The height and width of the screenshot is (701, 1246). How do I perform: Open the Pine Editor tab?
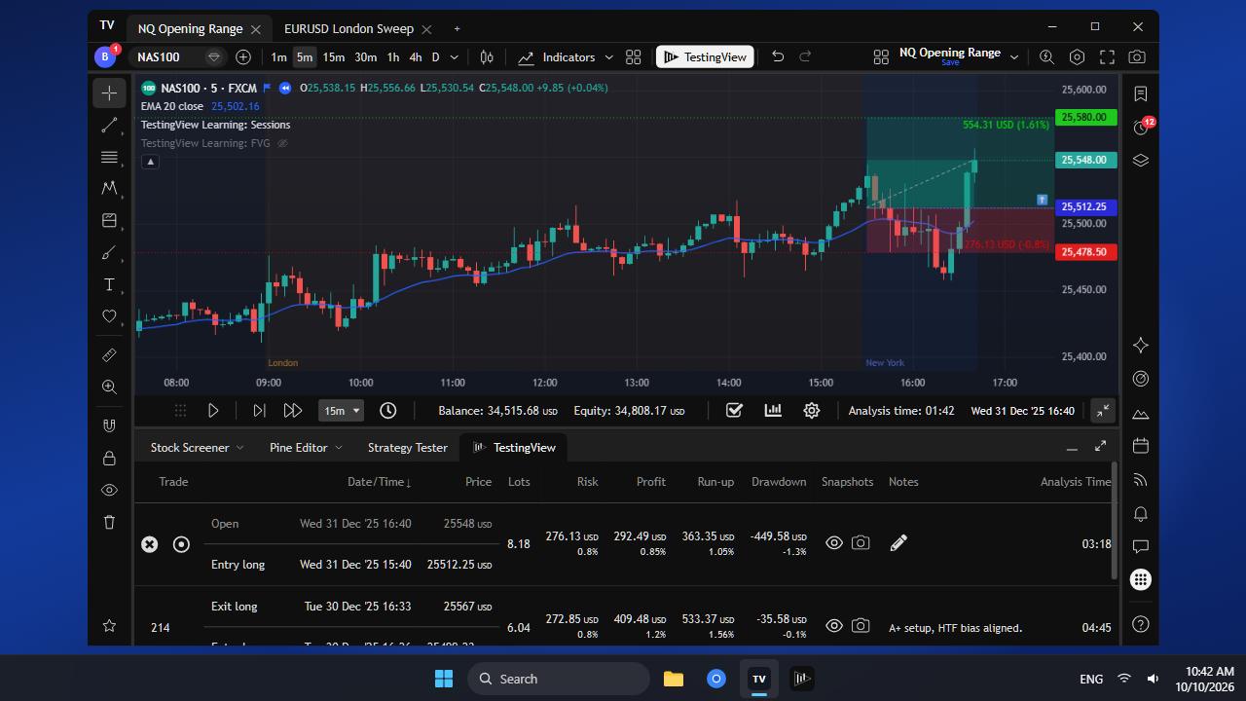click(299, 448)
